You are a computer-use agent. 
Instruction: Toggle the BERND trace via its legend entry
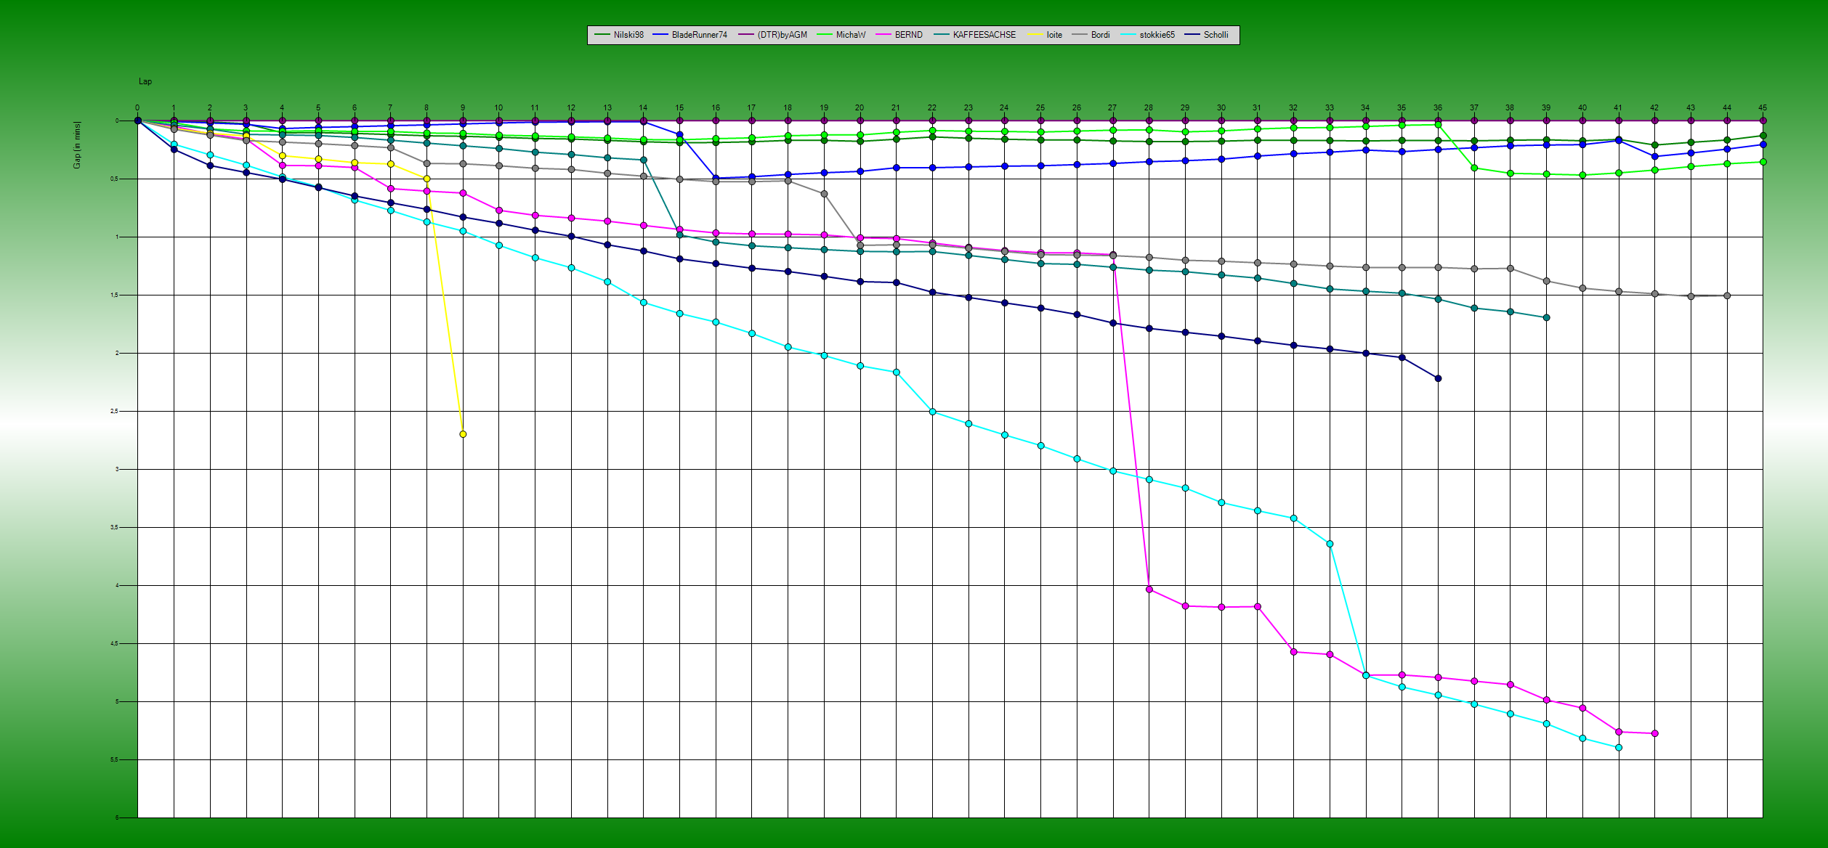(x=907, y=34)
